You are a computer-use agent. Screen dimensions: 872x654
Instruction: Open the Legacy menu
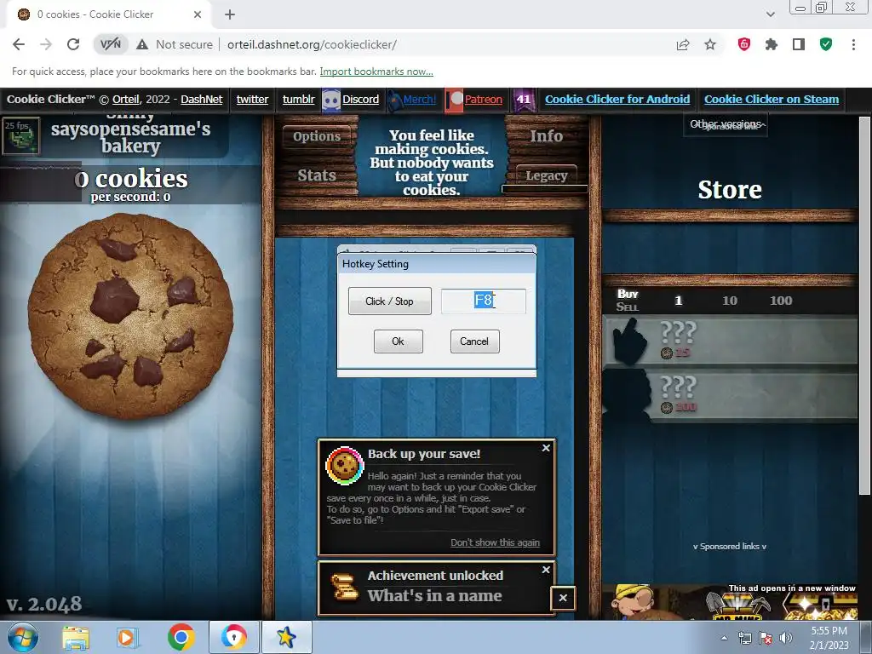(546, 175)
